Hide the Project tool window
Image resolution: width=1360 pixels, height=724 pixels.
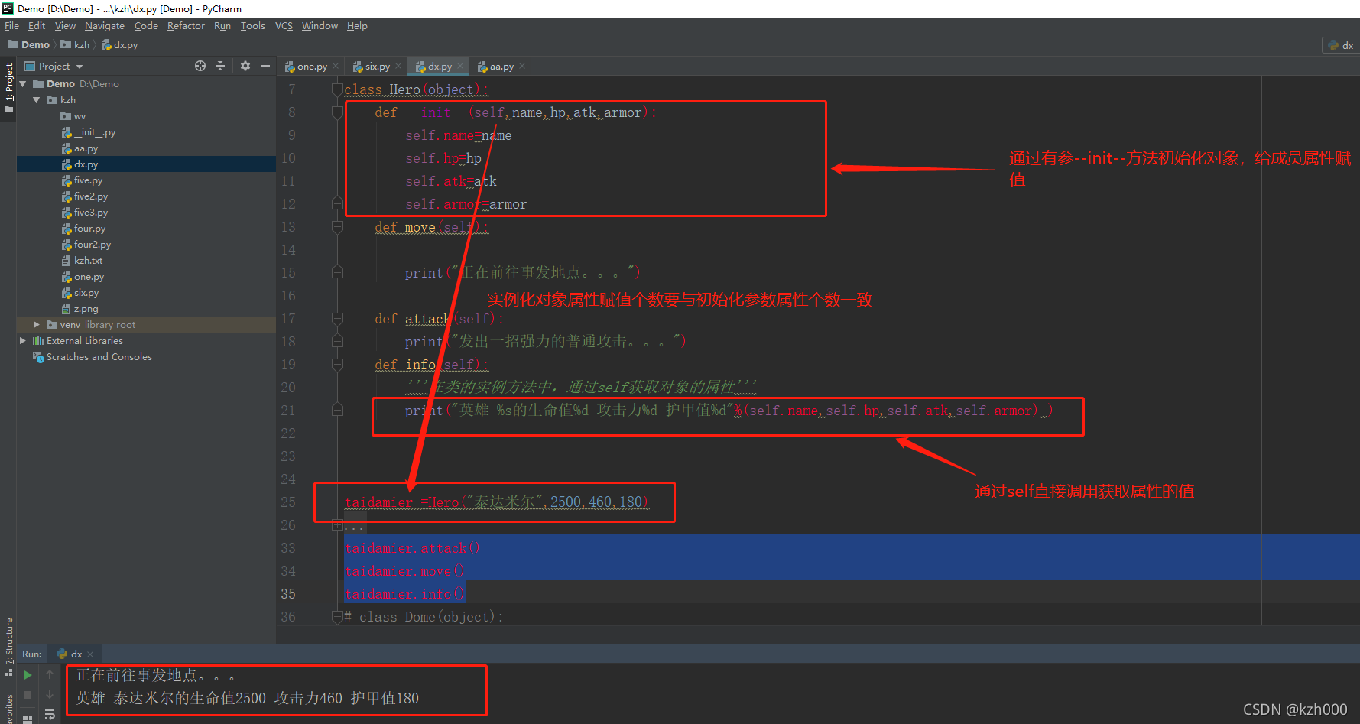(x=265, y=66)
